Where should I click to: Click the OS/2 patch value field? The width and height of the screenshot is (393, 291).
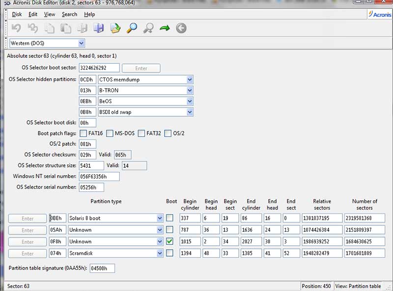[x=87, y=144]
